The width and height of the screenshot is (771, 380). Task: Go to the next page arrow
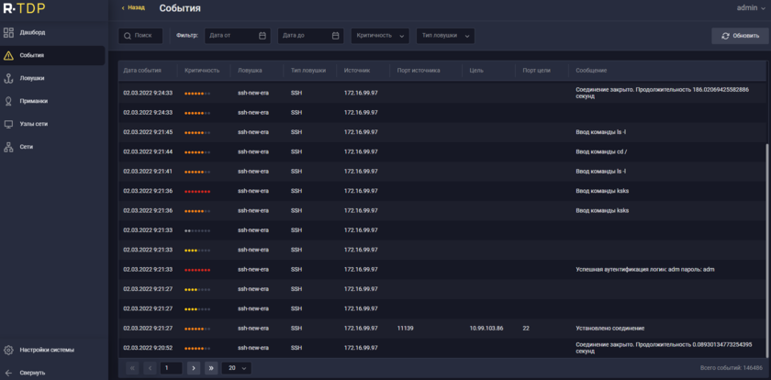(193, 368)
